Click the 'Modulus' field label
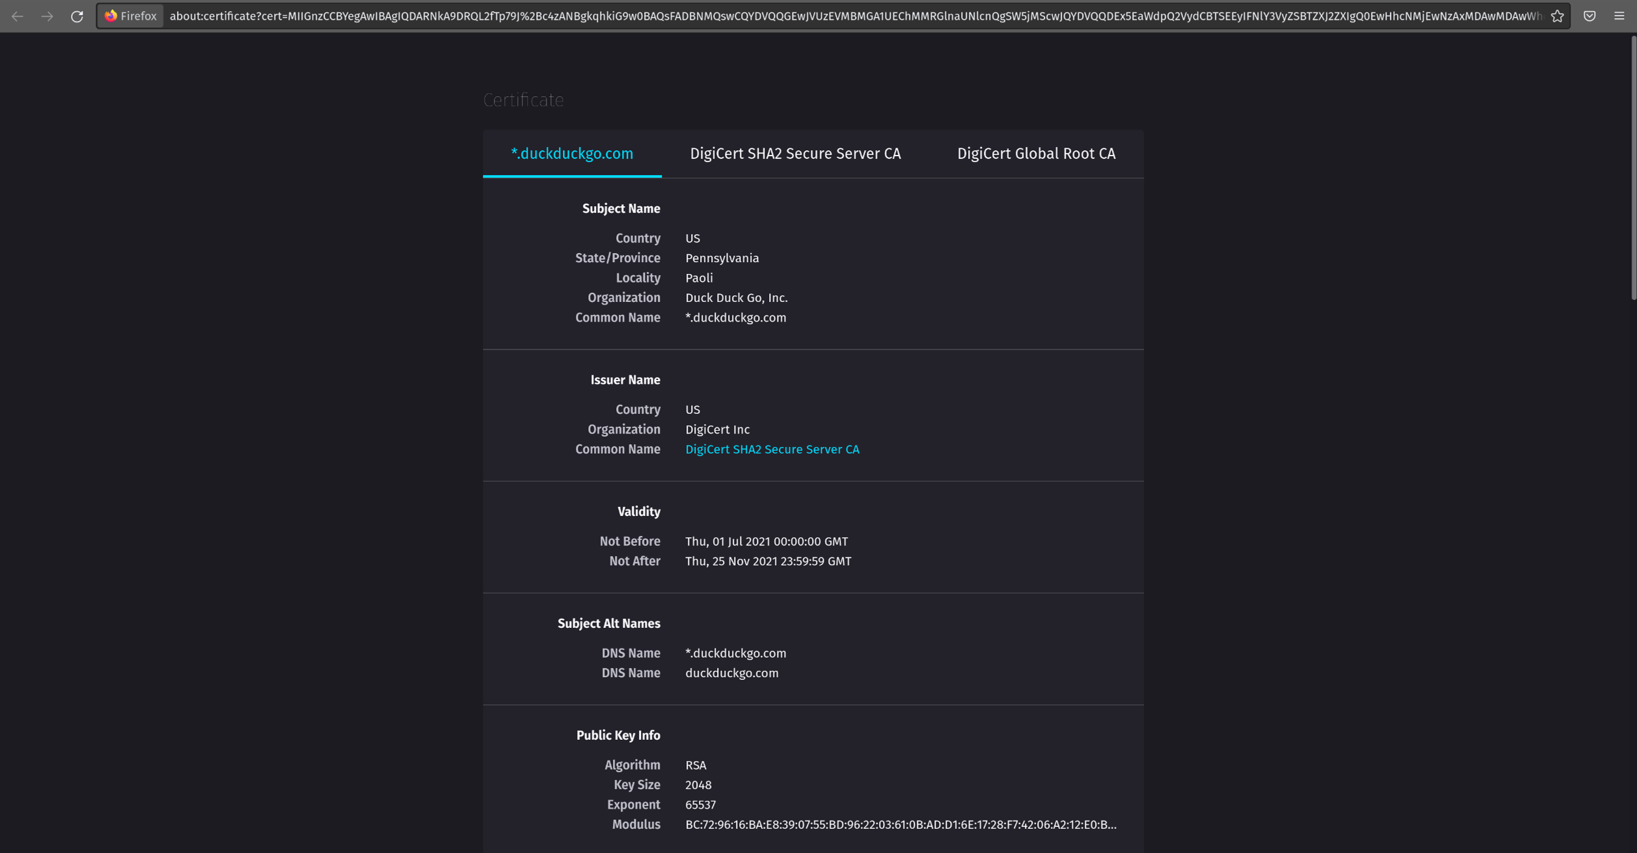Screen dimensions: 1637x853 [x=636, y=825]
